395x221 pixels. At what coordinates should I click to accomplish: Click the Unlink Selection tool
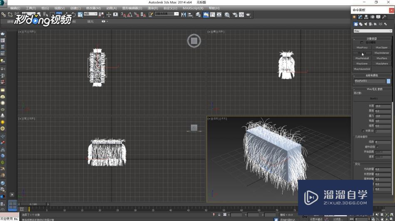point(10,15)
